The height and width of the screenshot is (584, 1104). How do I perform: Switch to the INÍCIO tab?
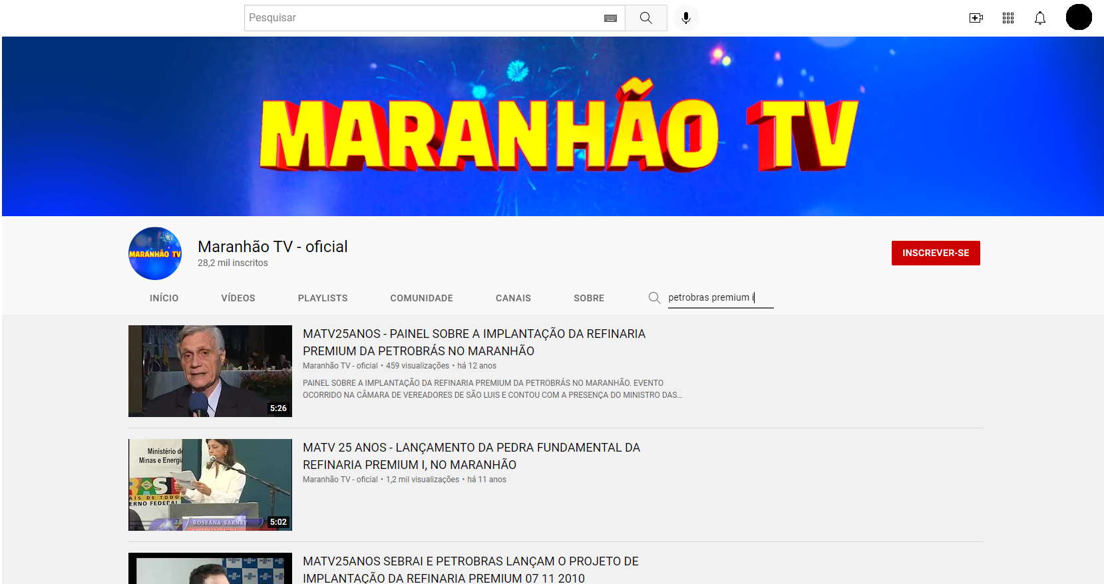(x=164, y=298)
